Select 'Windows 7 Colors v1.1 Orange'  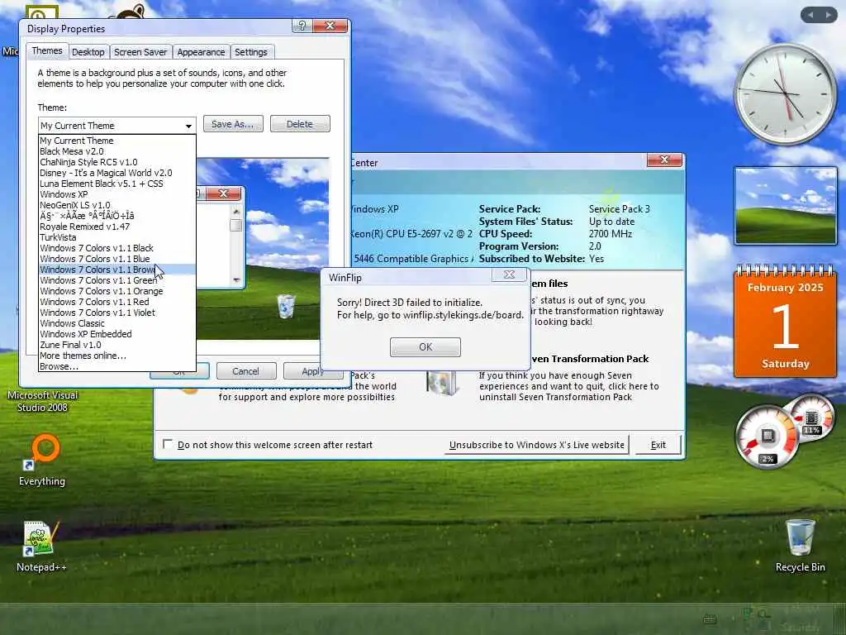coord(116,291)
